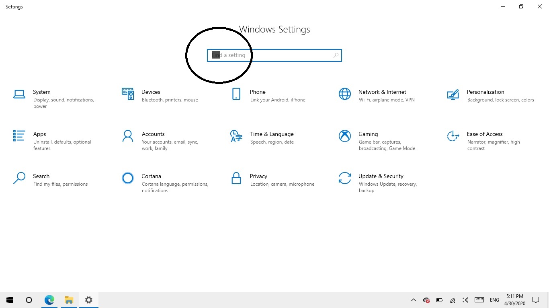This screenshot has height=308, width=549.
Task: Open the Action Center notifications
Action: [536, 300]
